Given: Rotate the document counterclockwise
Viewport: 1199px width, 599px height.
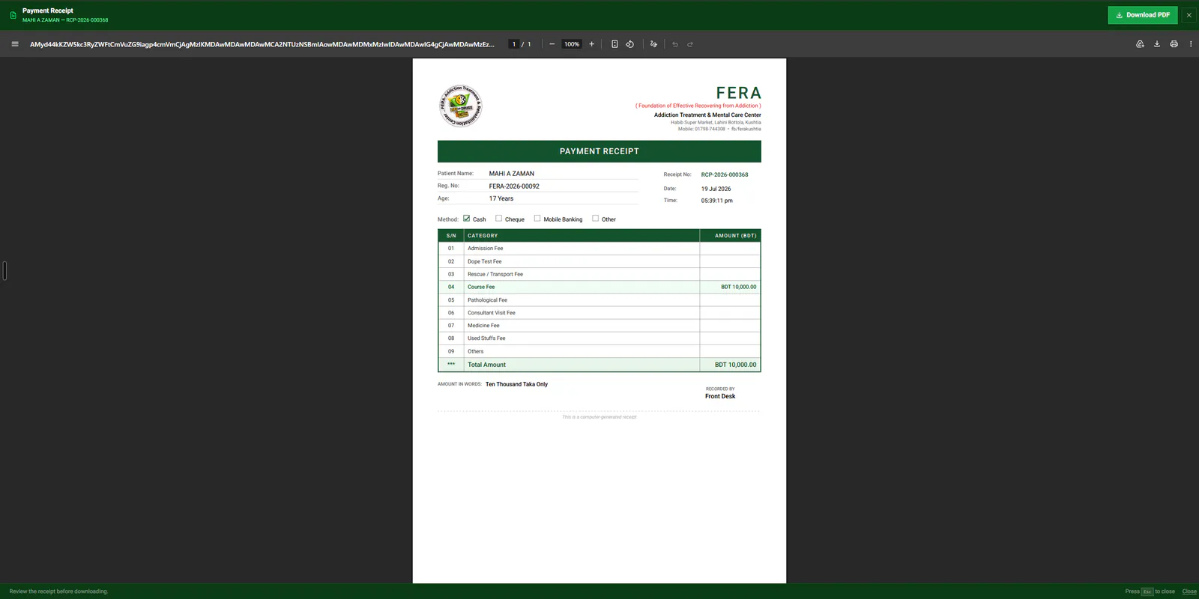Looking at the screenshot, I should [630, 44].
